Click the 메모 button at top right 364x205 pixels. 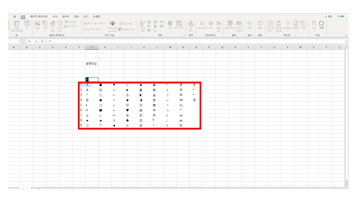(341, 17)
